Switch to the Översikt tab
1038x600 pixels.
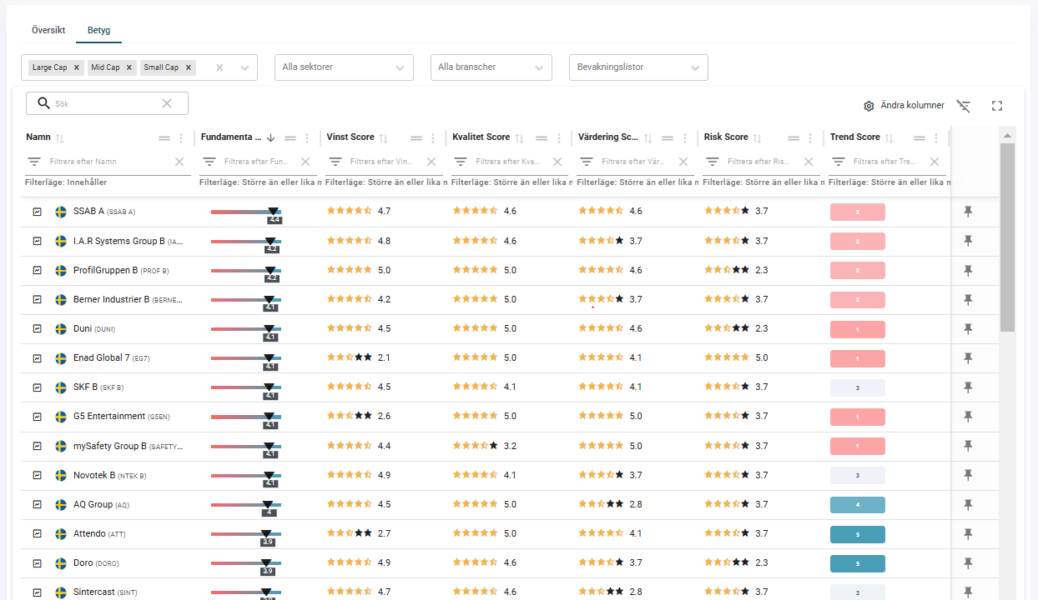pyautogui.click(x=48, y=30)
